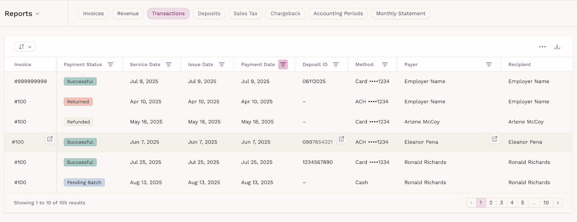
Task: Click the Service Date filter icon
Action: (x=168, y=65)
